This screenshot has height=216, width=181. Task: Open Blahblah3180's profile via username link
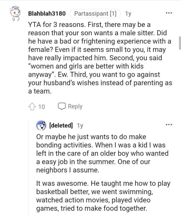pos(47,14)
